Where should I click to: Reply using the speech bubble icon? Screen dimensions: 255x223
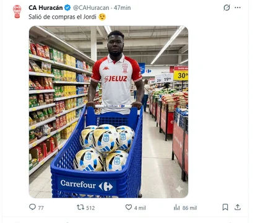(32, 207)
